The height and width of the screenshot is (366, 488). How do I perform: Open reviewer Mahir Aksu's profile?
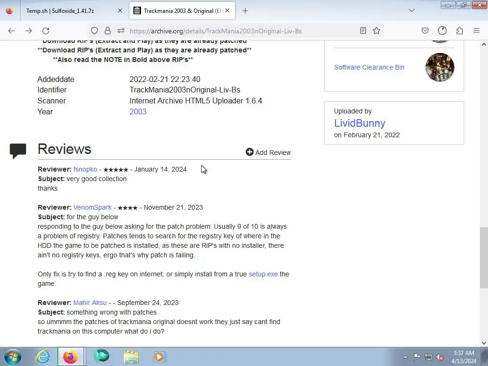point(90,303)
